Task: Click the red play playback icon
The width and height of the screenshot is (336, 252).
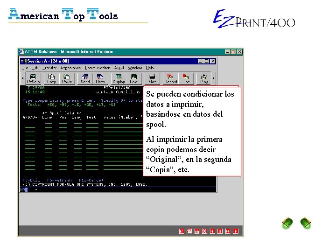Action: [x=236, y=231]
